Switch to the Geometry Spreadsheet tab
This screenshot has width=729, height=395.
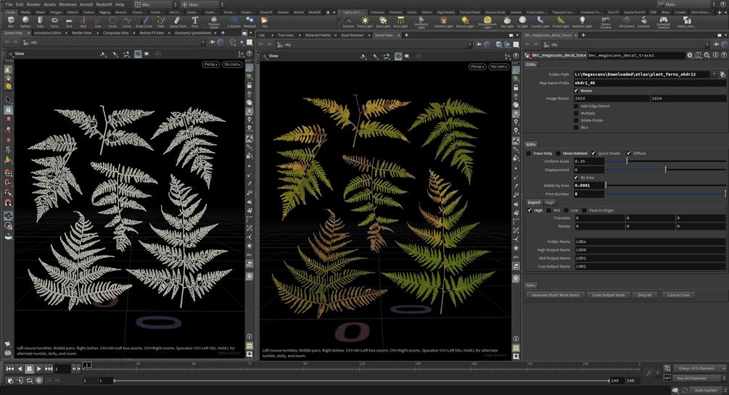click(192, 33)
